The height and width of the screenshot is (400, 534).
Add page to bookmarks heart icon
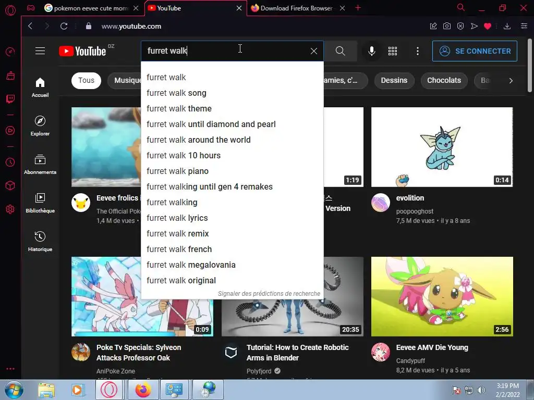coord(488,26)
